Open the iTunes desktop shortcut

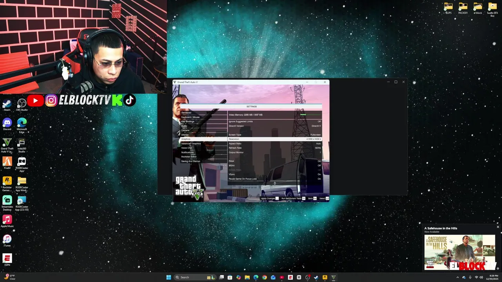pos(7,240)
